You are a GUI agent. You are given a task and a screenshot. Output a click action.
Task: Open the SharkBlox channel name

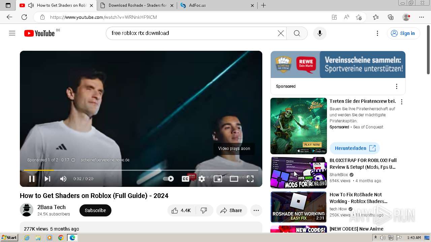[339, 175]
